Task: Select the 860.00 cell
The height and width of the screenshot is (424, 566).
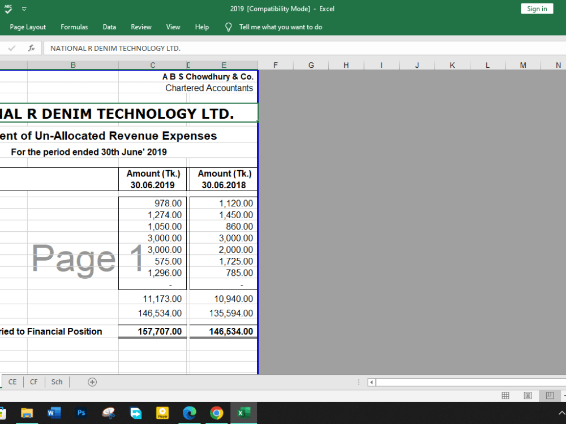Action: (224, 227)
